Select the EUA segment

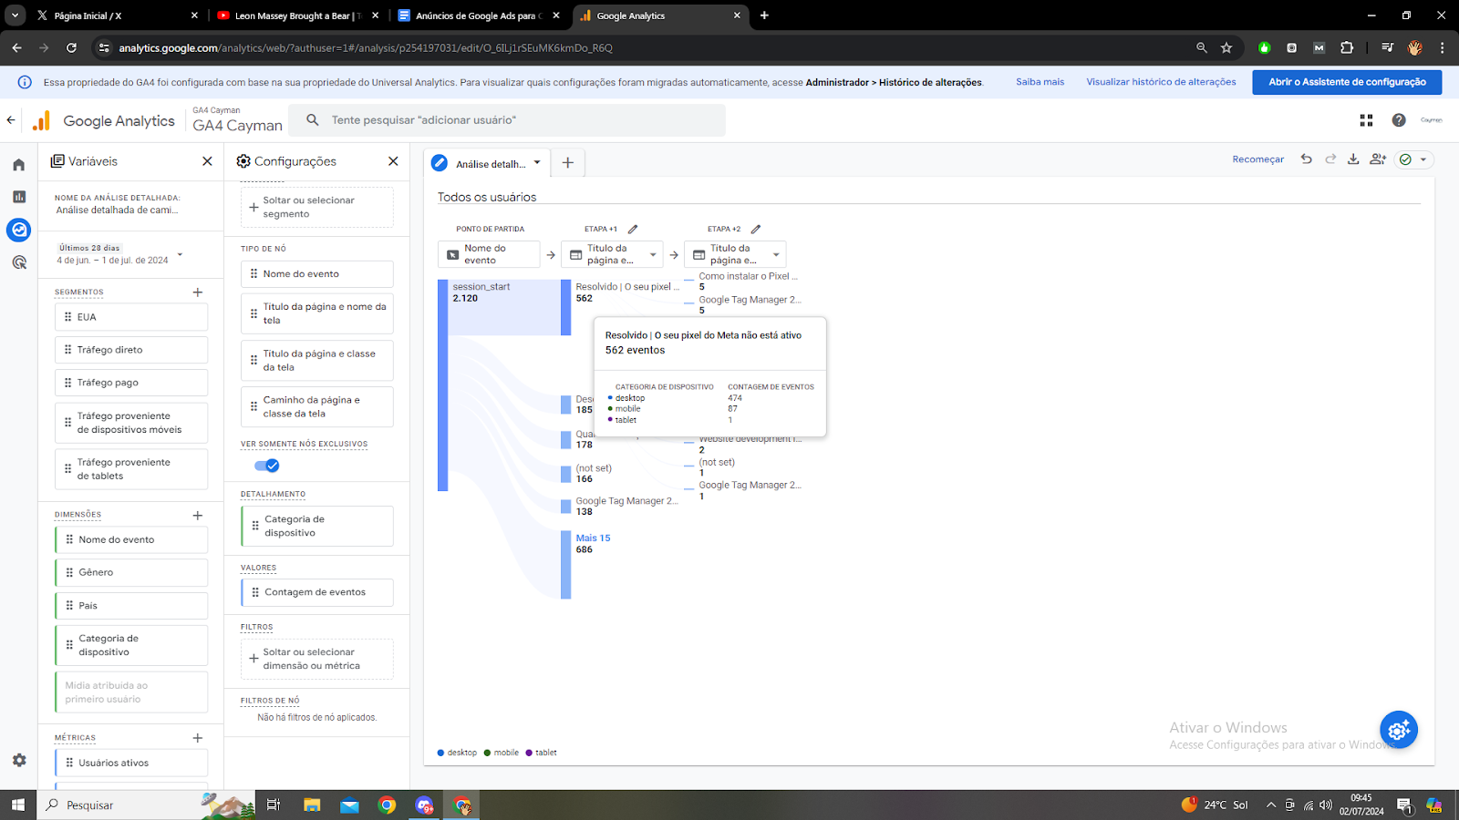(131, 317)
